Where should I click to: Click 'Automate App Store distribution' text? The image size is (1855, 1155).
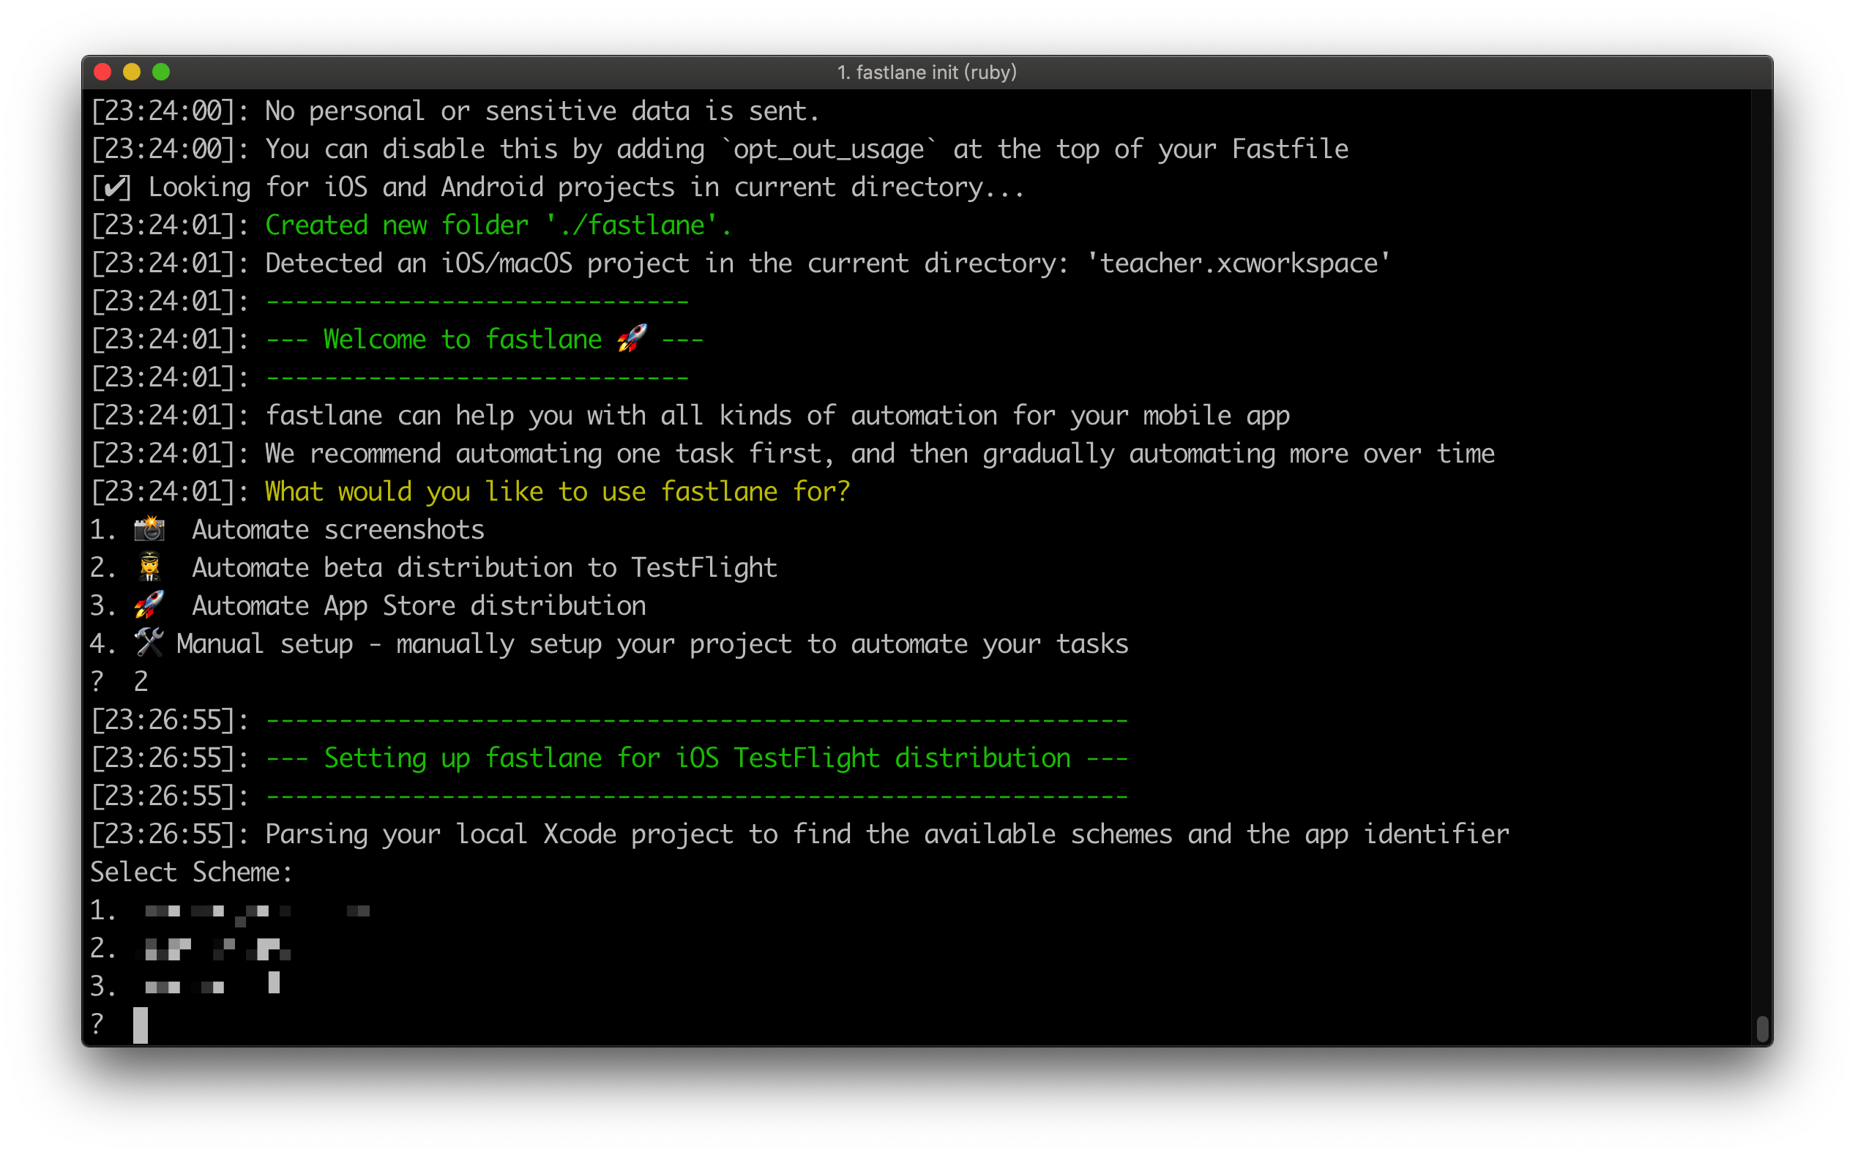[x=419, y=606]
